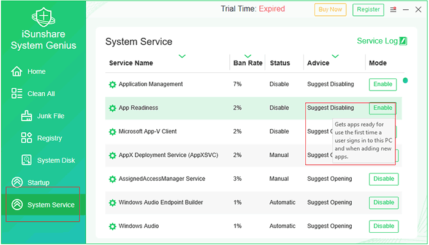This screenshot has height=245, width=429.
Task: Disable the Windows Audio service
Action: tap(384, 226)
